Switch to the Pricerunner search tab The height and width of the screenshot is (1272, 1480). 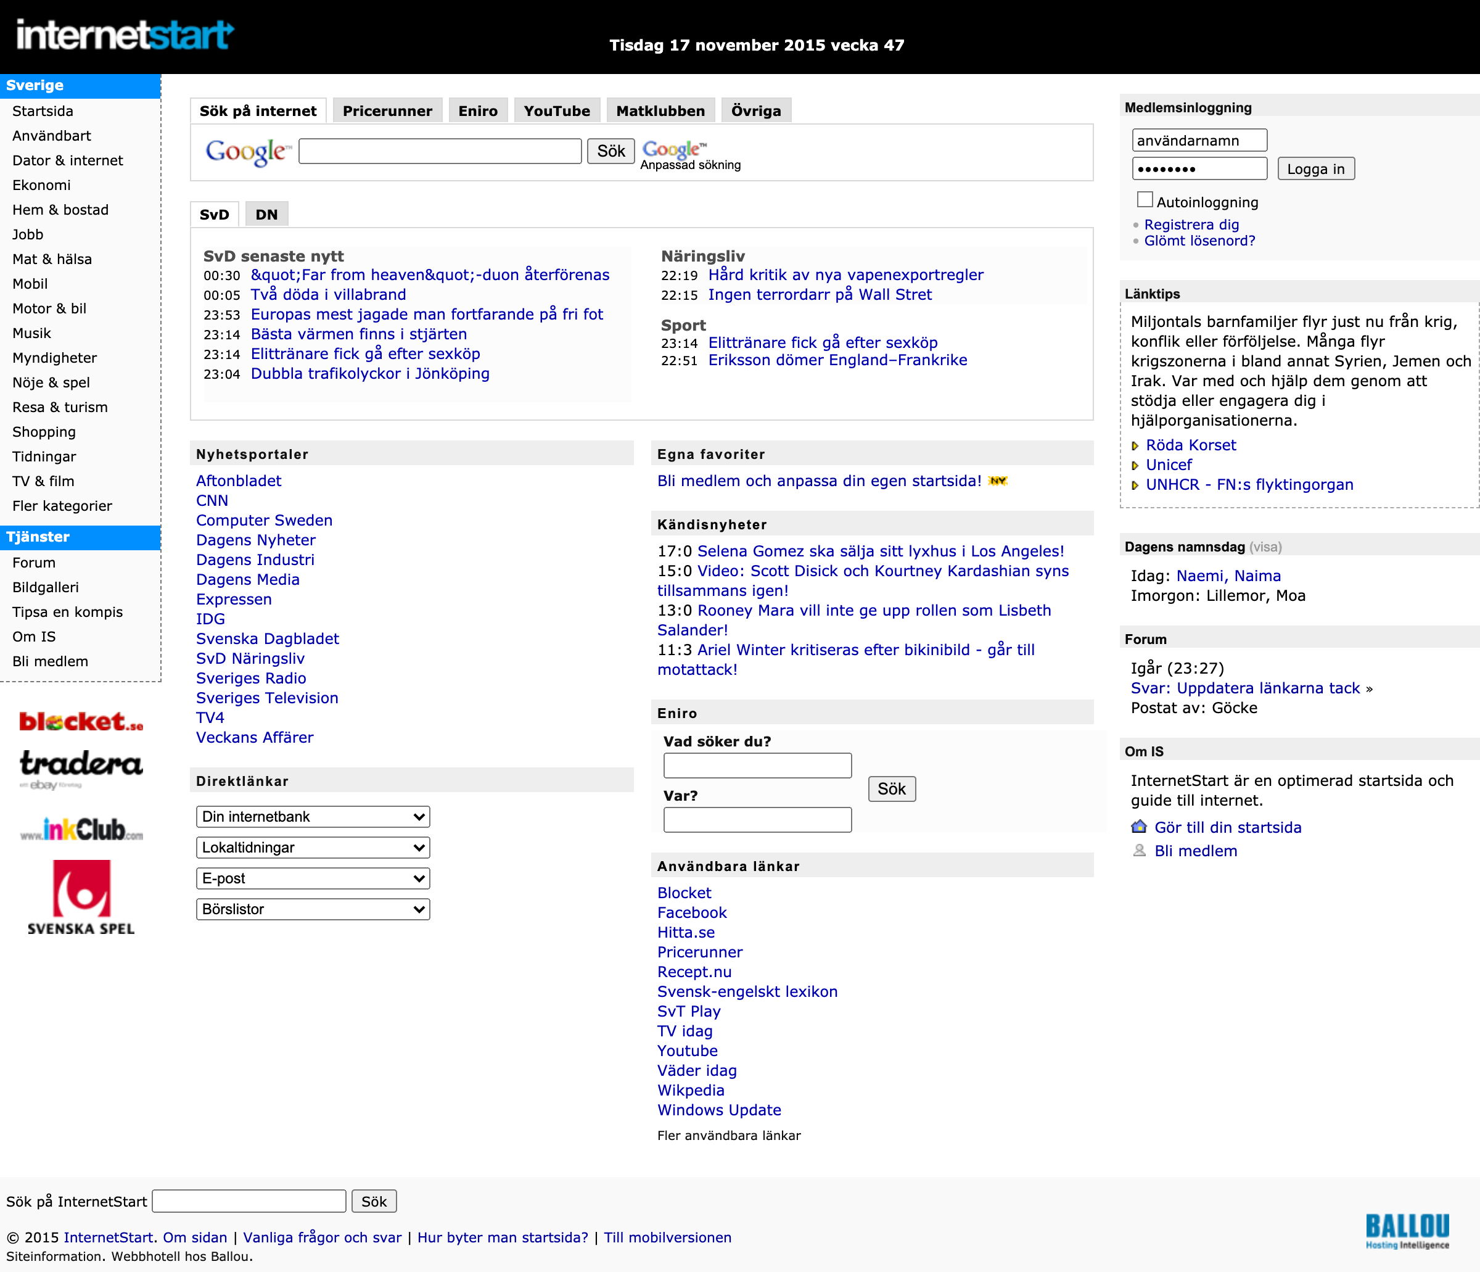coord(387,111)
